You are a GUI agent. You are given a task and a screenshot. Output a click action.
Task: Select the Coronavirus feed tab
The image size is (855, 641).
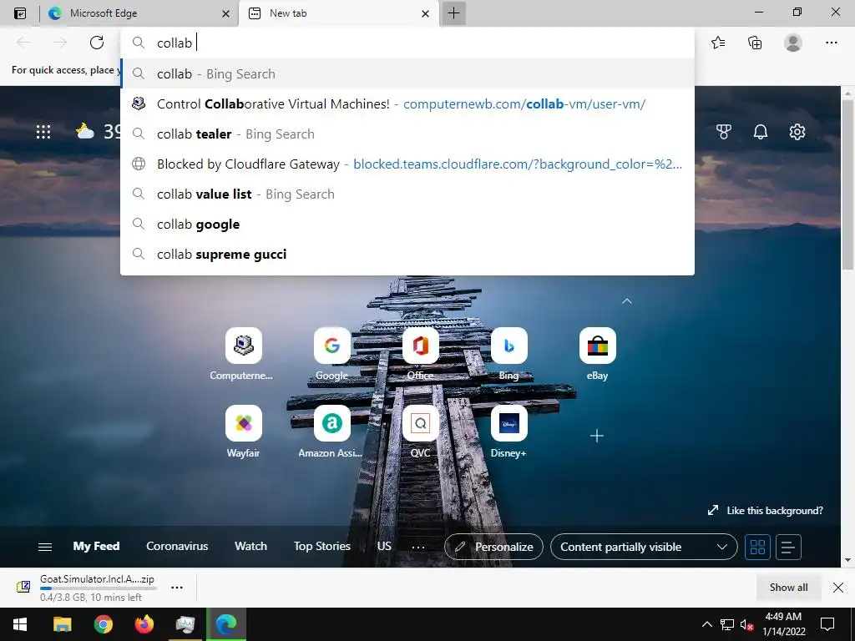[177, 546]
